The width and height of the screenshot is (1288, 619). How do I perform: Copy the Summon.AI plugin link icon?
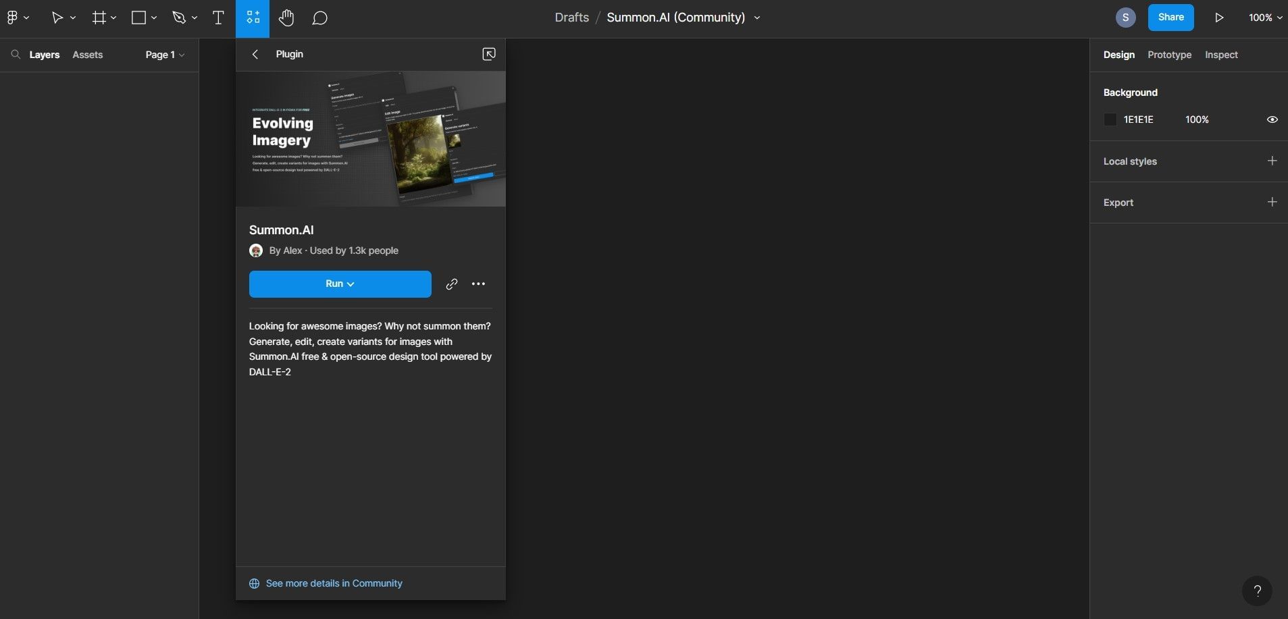coord(450,284)
